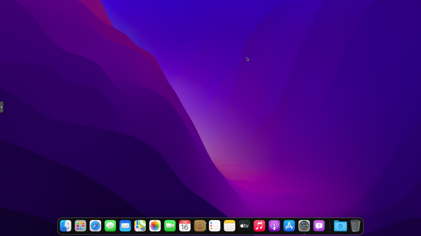This screenshot has width=421, height=236.
Task: Launch the App Store
Action: [x=289, y=226]
